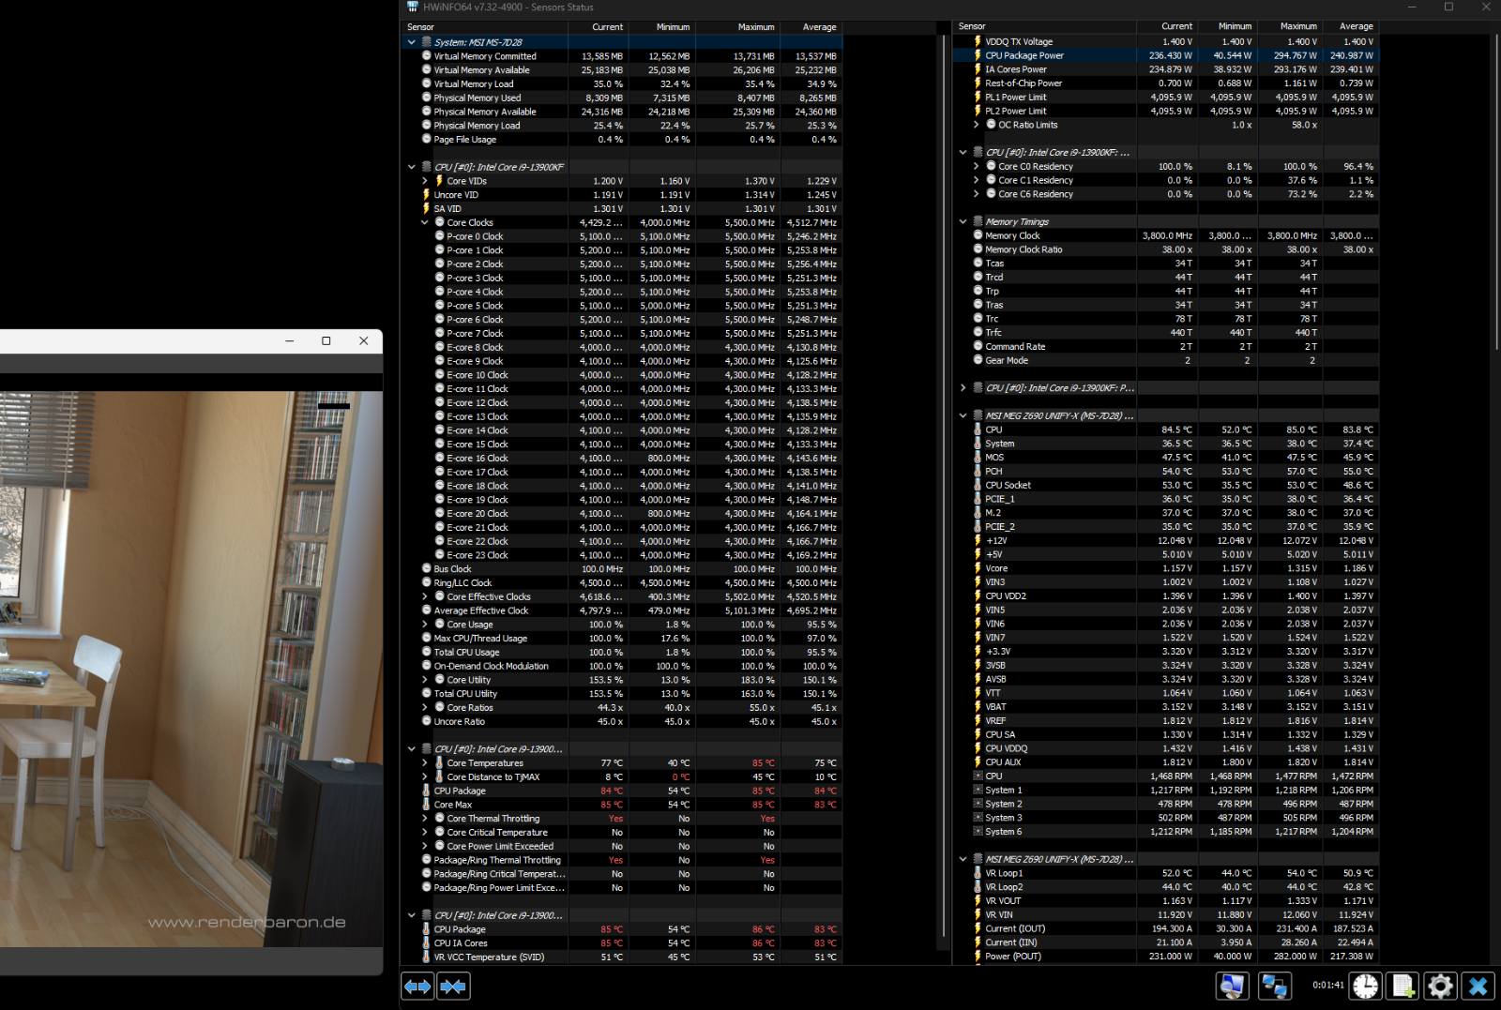Click the lightning icon beside IA Cores Power
Image resolution: width=1501 pixels, height=1010 pixels.
(x=978, y=68)
